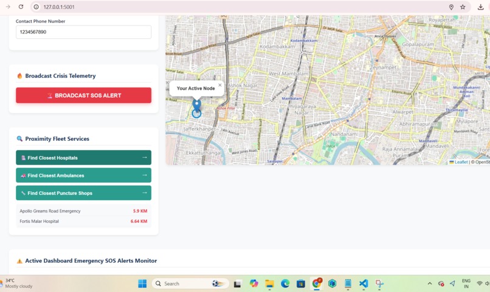Close the Your Active Node popup
Screen dimensions: 490x292
[220, 85]
